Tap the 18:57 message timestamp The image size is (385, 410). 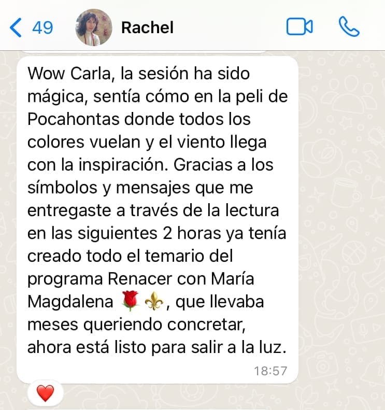(x=270, y=371)
